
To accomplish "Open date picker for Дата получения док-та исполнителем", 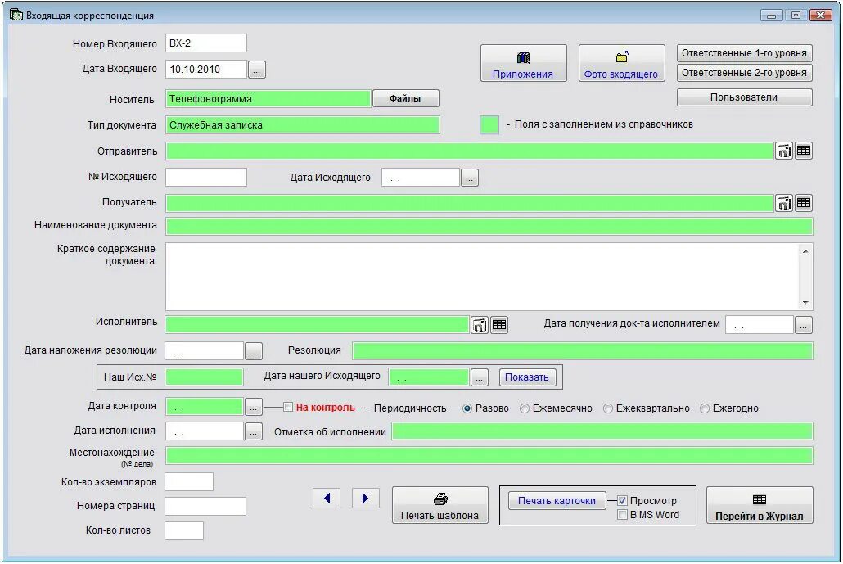I will (803, 325).
